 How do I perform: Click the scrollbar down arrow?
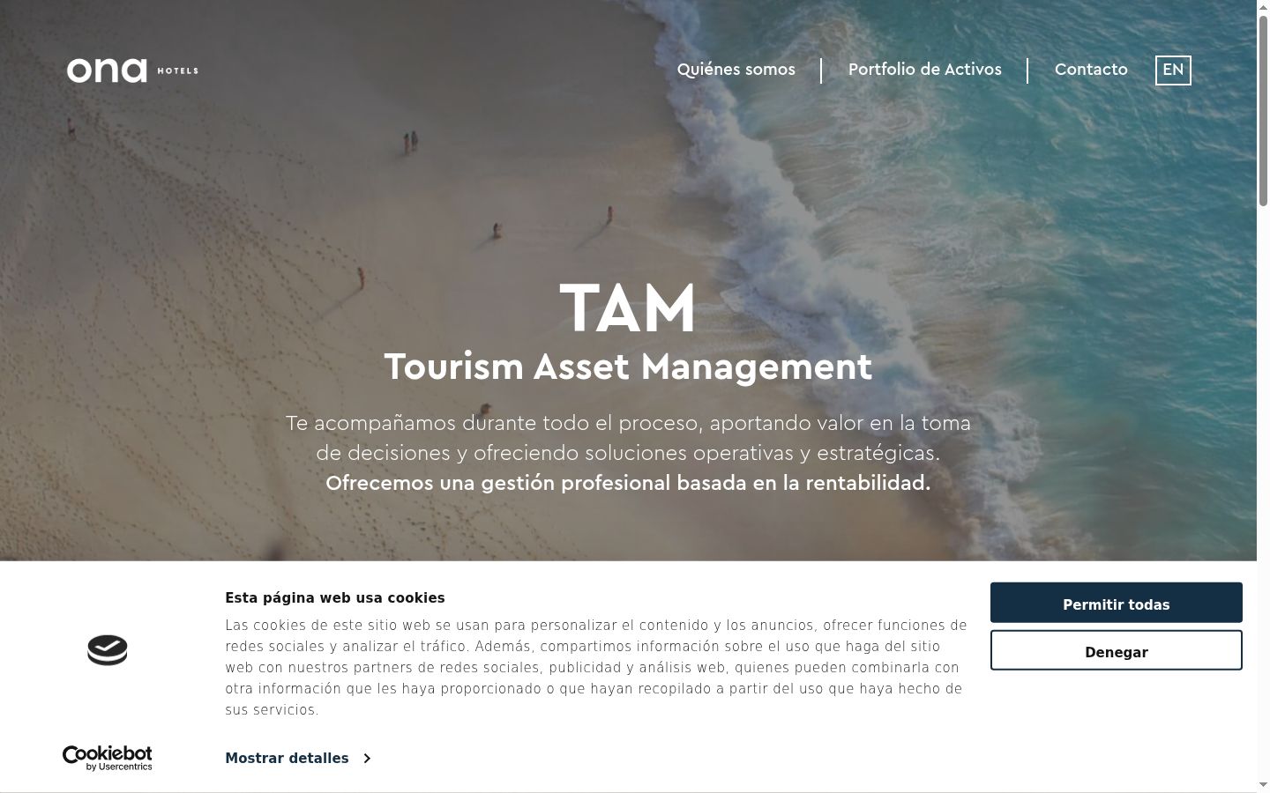1263,784
